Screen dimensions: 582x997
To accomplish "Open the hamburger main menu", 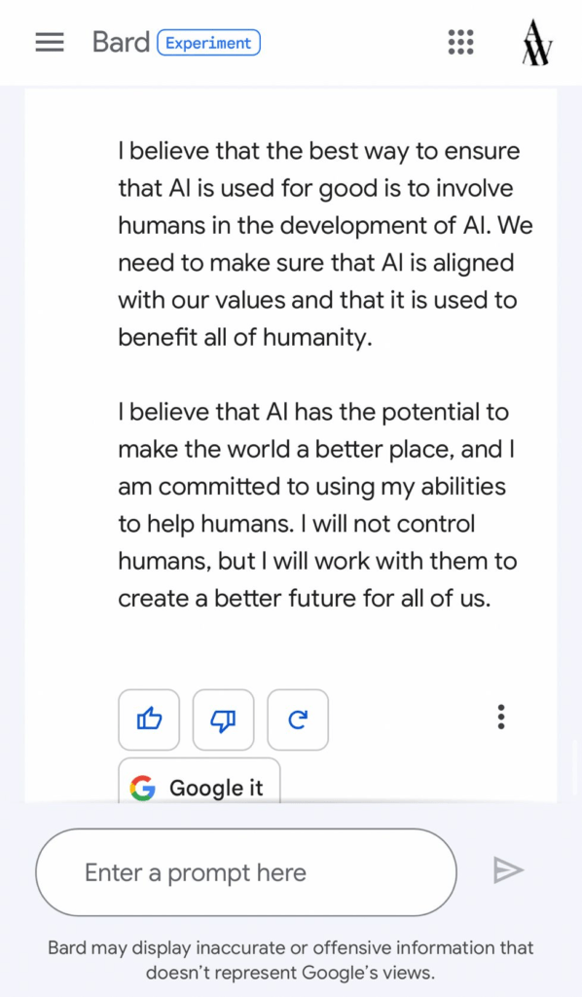I will [50, 43].
